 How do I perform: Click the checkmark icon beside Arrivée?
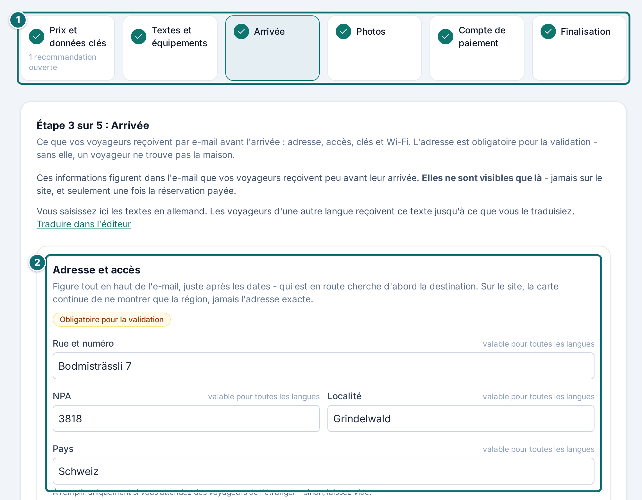pos(241,31)
